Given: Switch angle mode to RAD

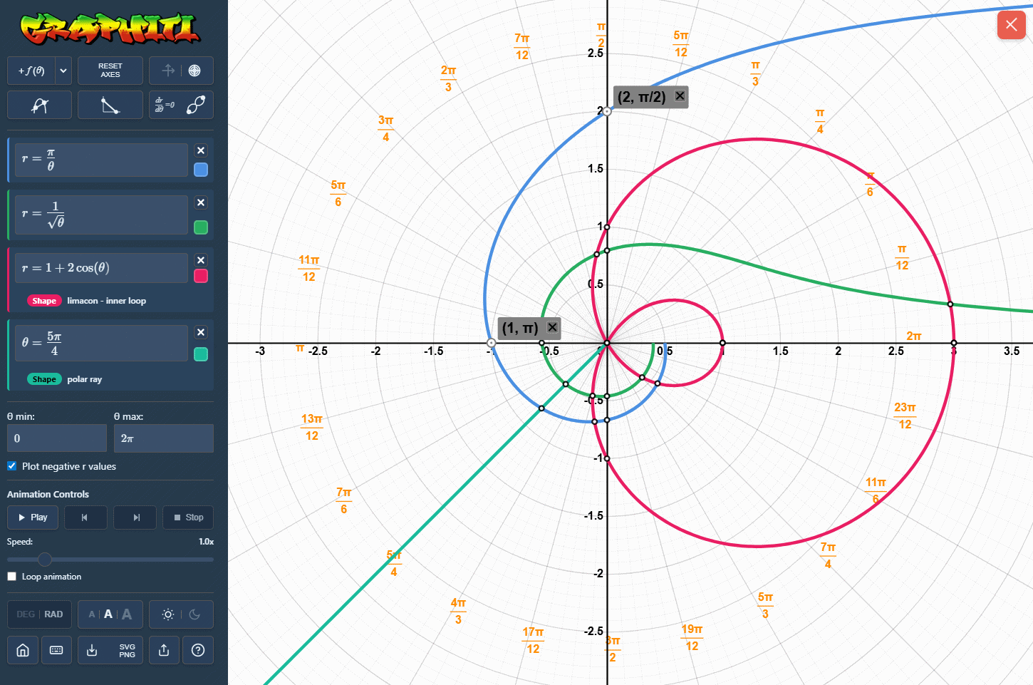Looking at the screenshot, I should tap(53, 614).
